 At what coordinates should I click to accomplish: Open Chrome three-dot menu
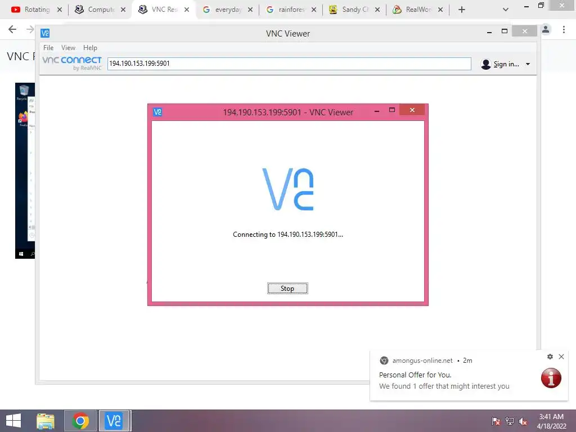(x=564, y=29)
